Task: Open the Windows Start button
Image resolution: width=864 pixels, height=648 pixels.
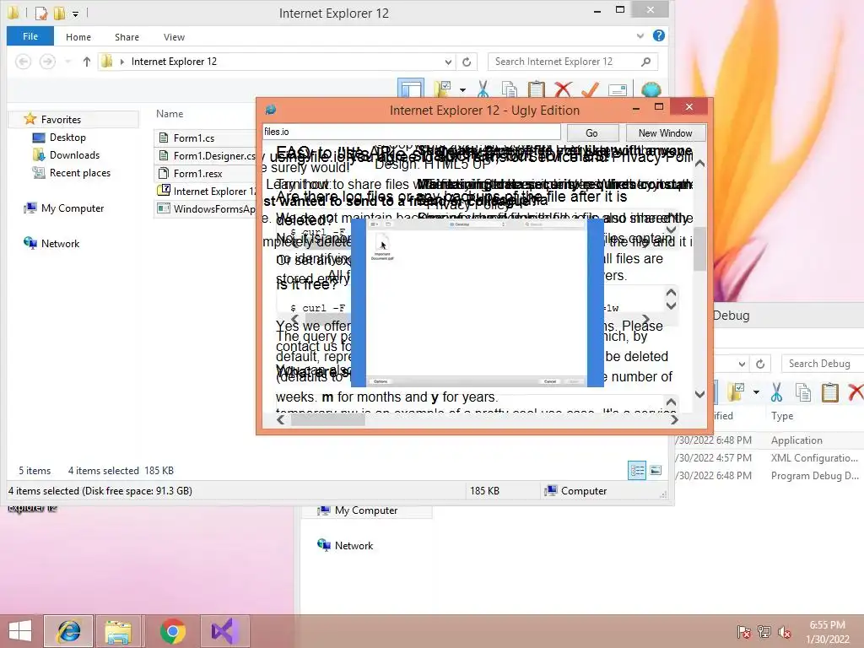Action: 20,631
